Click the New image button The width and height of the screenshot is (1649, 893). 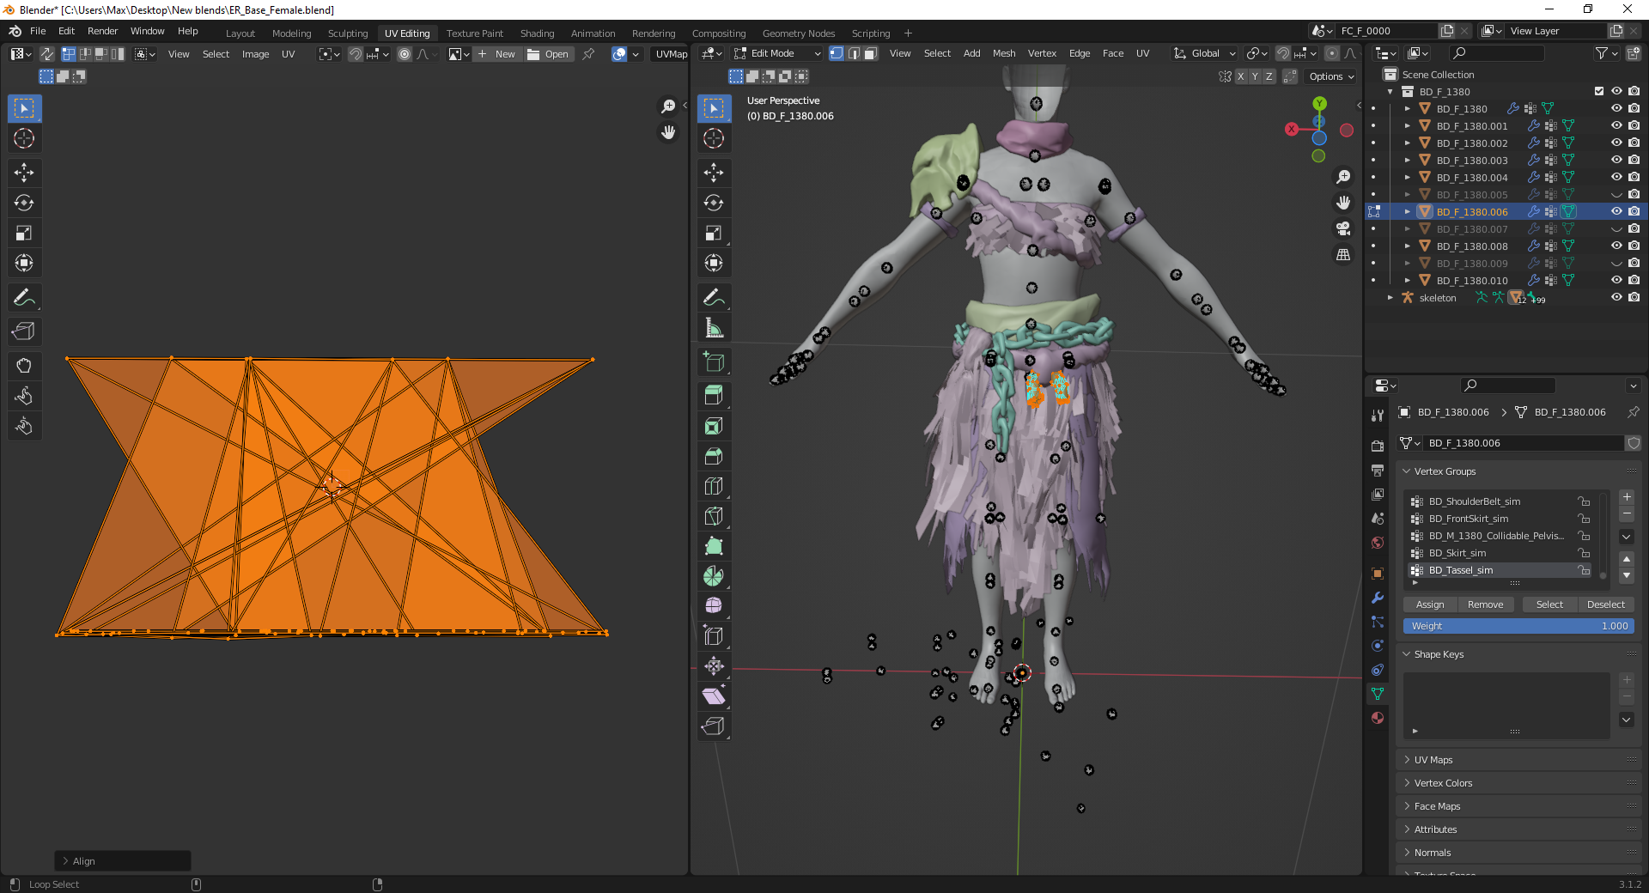pos(497,54)
